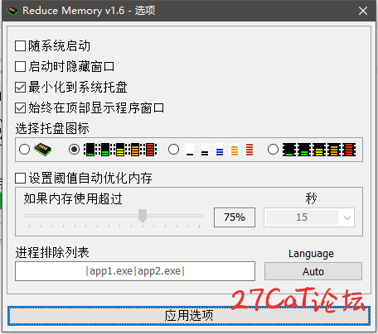Click the Language label
The height and width of the screenshot is (334, 378).
coord(311,254)
